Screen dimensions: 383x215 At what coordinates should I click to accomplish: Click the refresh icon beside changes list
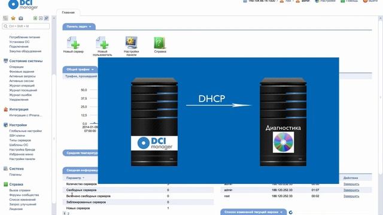coord(291,213)
